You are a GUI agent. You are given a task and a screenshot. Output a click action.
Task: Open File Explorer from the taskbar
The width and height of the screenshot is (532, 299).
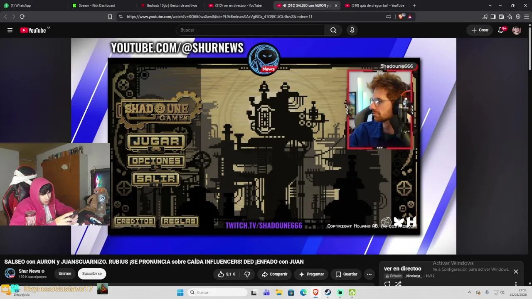click(x=279, y=292)
